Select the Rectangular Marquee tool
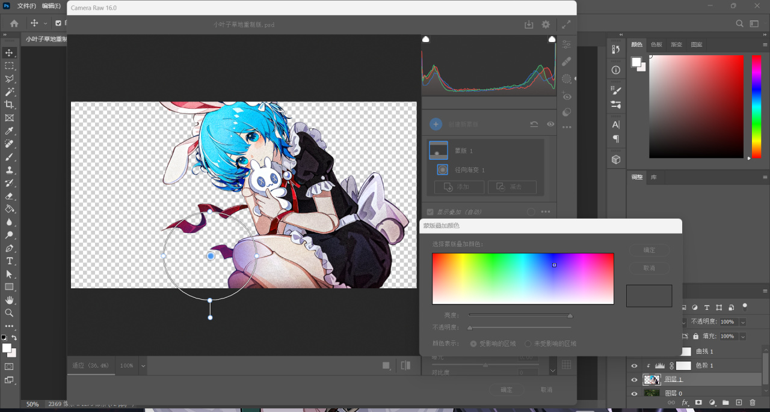 [10, 66]
